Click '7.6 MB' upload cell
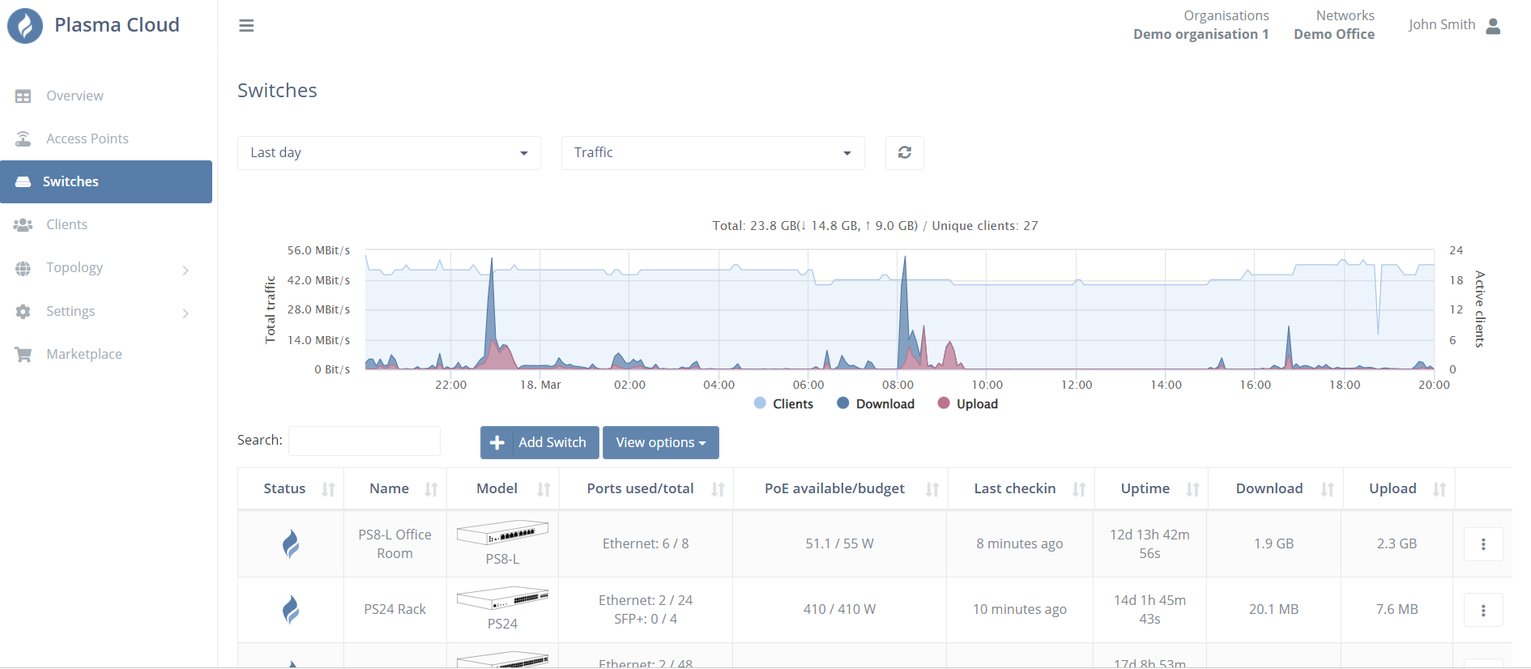The image size is (1531, 669). coord(1397,609)
